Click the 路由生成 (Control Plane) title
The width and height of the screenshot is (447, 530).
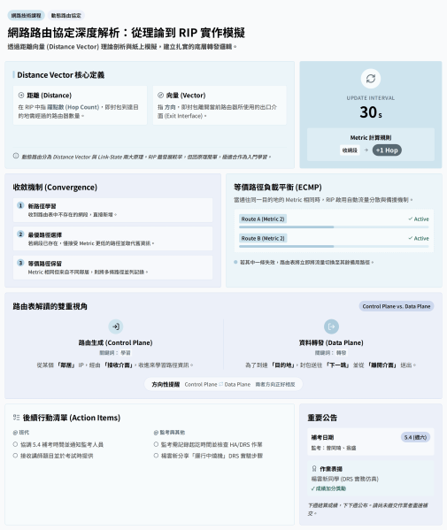point(116,342)
